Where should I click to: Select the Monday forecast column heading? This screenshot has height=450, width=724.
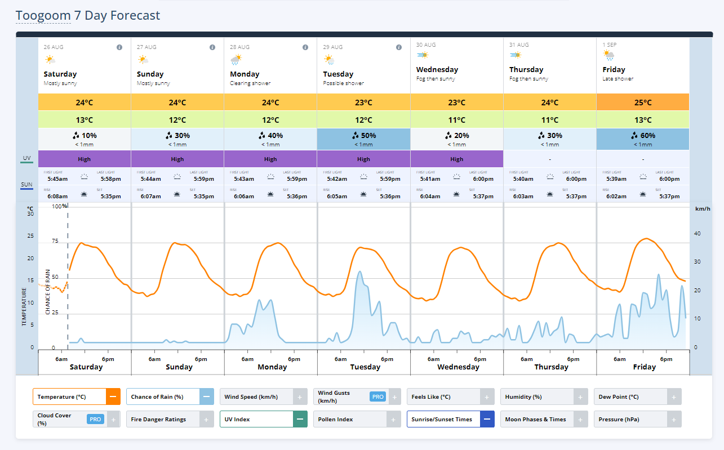pos(245,74)
